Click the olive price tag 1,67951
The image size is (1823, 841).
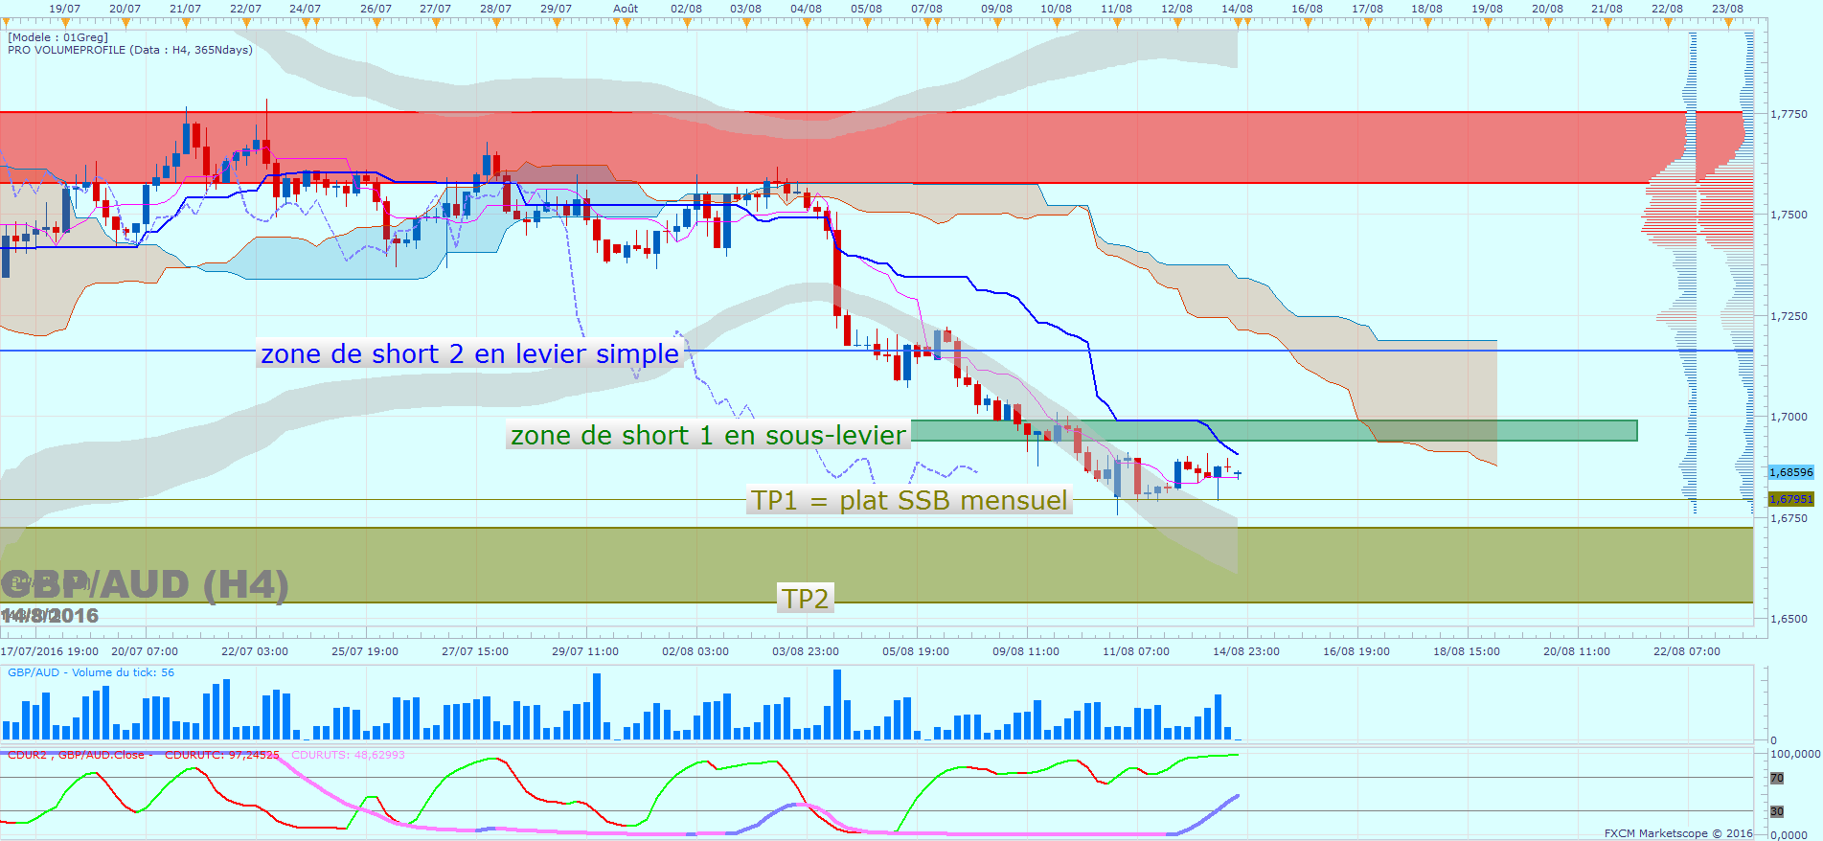1790,499
